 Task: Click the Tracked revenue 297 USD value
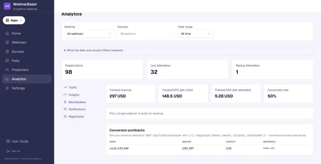[x=117, y=96]
